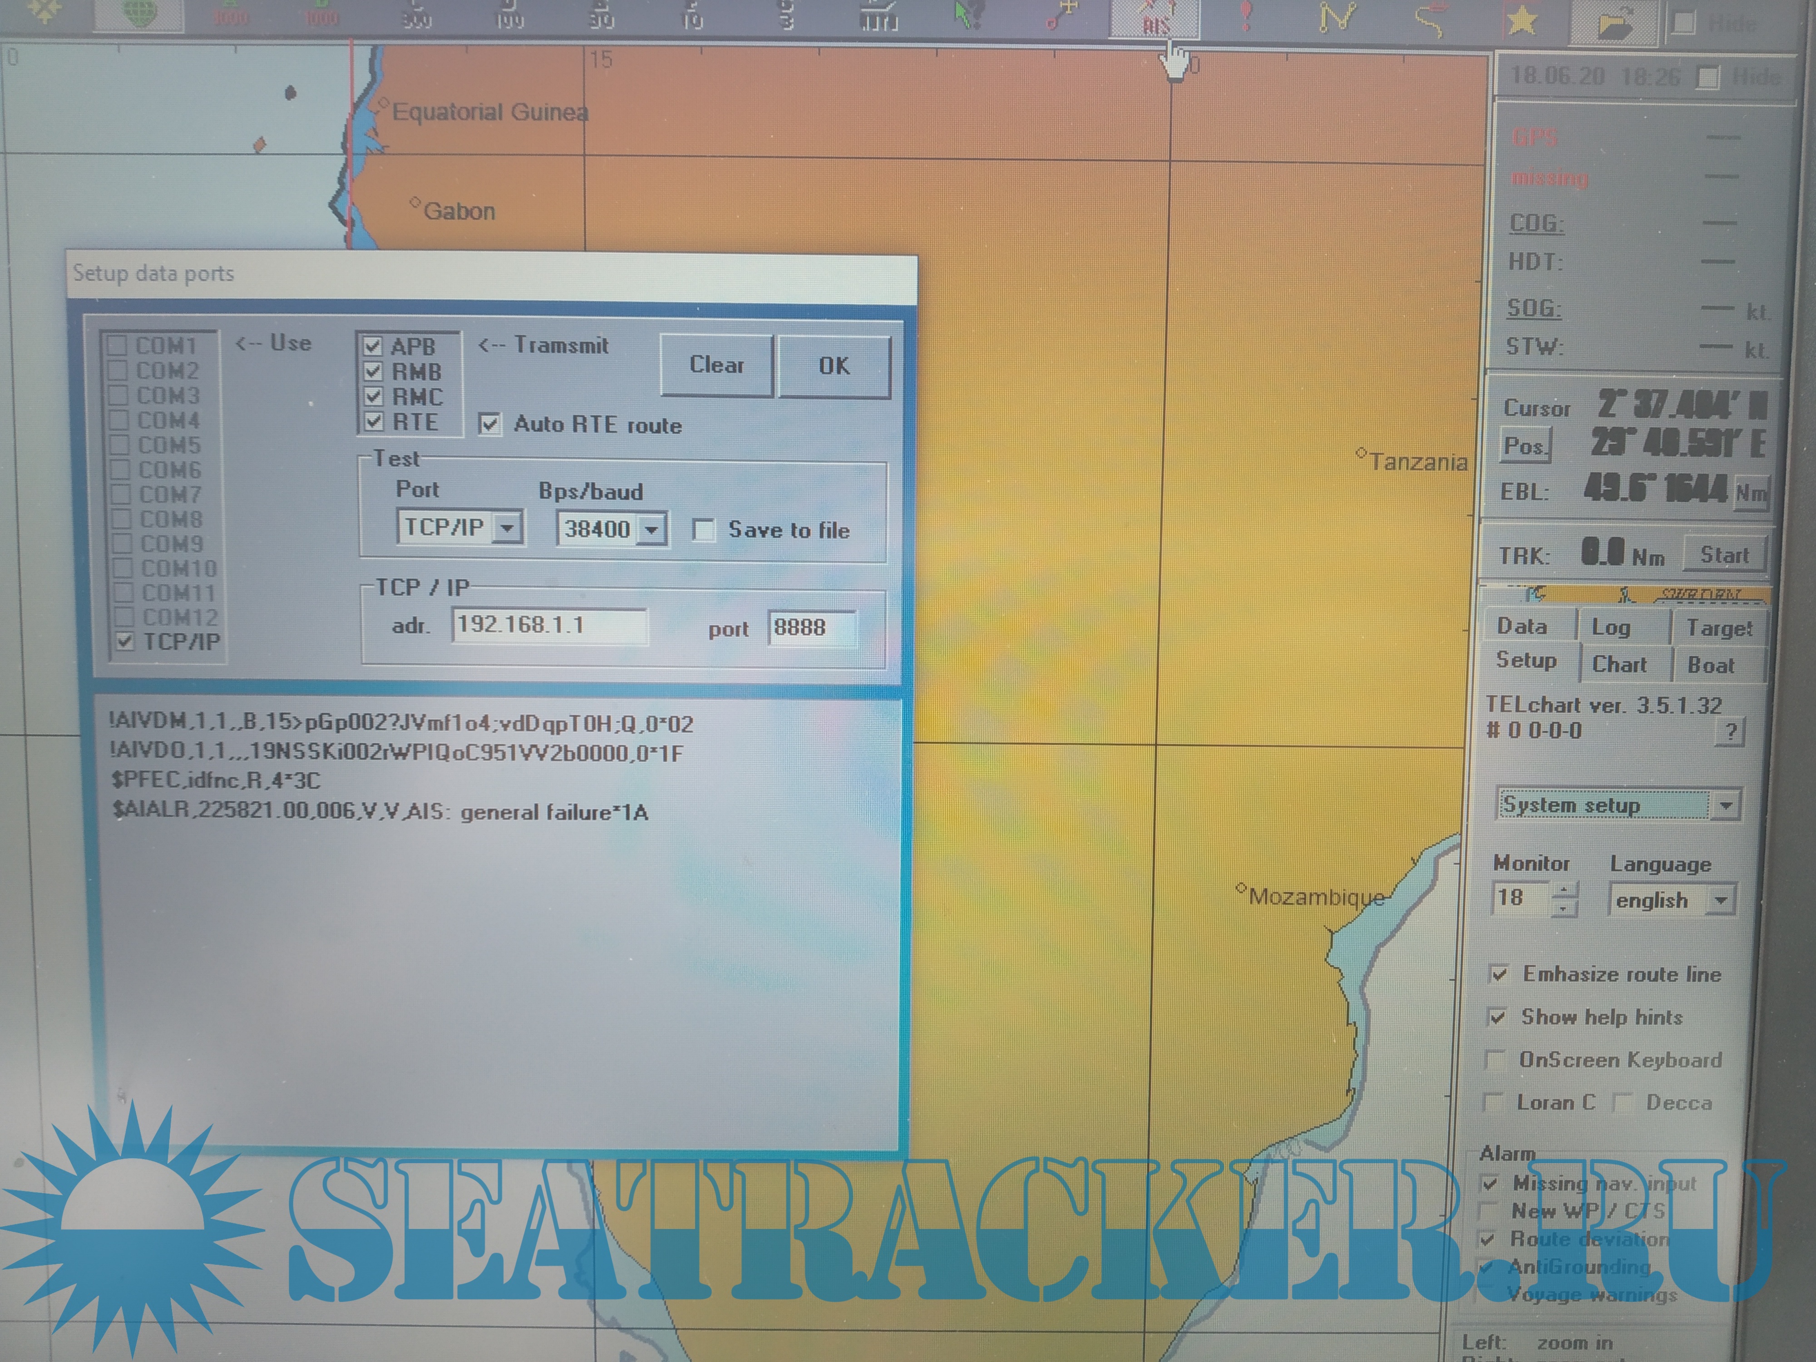This screenshot has height=1362, width=1816.
Task: Click the red exclamation warning icon
Action: click(1245, 16)
